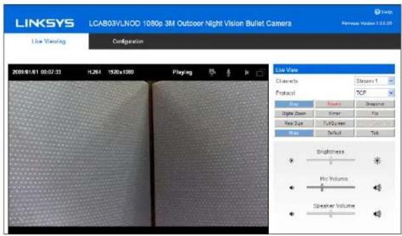Viewport: 402px width, 236px height.
Task: Open the Channels dropdown showing Stream 1
Action: pos(374,81)
